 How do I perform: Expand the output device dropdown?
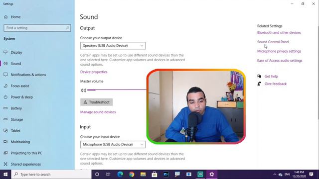tap(113, 46)
